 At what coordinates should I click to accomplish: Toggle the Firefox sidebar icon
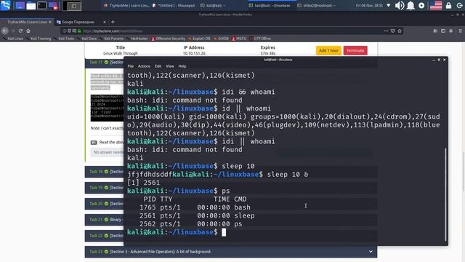pyautogui.click(x=443, y=31)
